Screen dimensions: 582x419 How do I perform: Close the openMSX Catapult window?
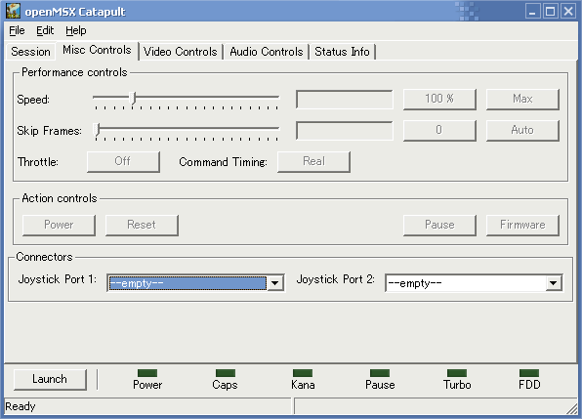tap(568, 11)
